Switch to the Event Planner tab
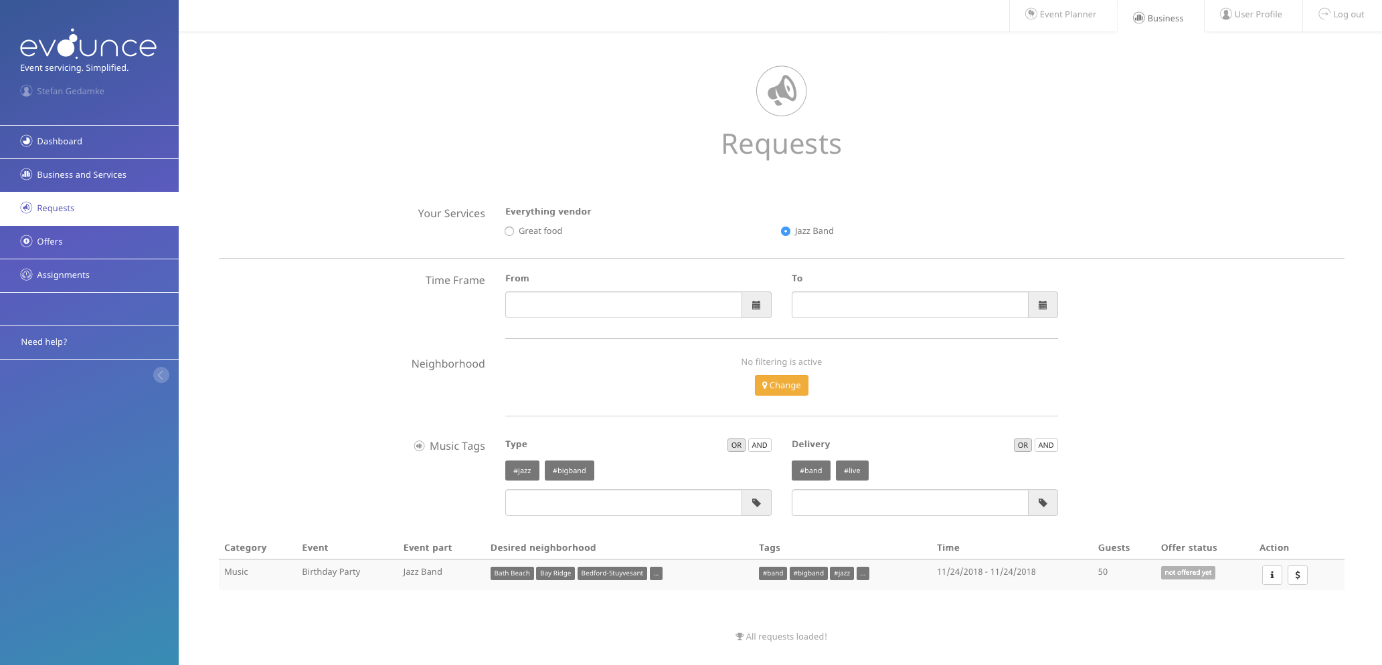This screenshot has width=1382, height=665. 1063,15
